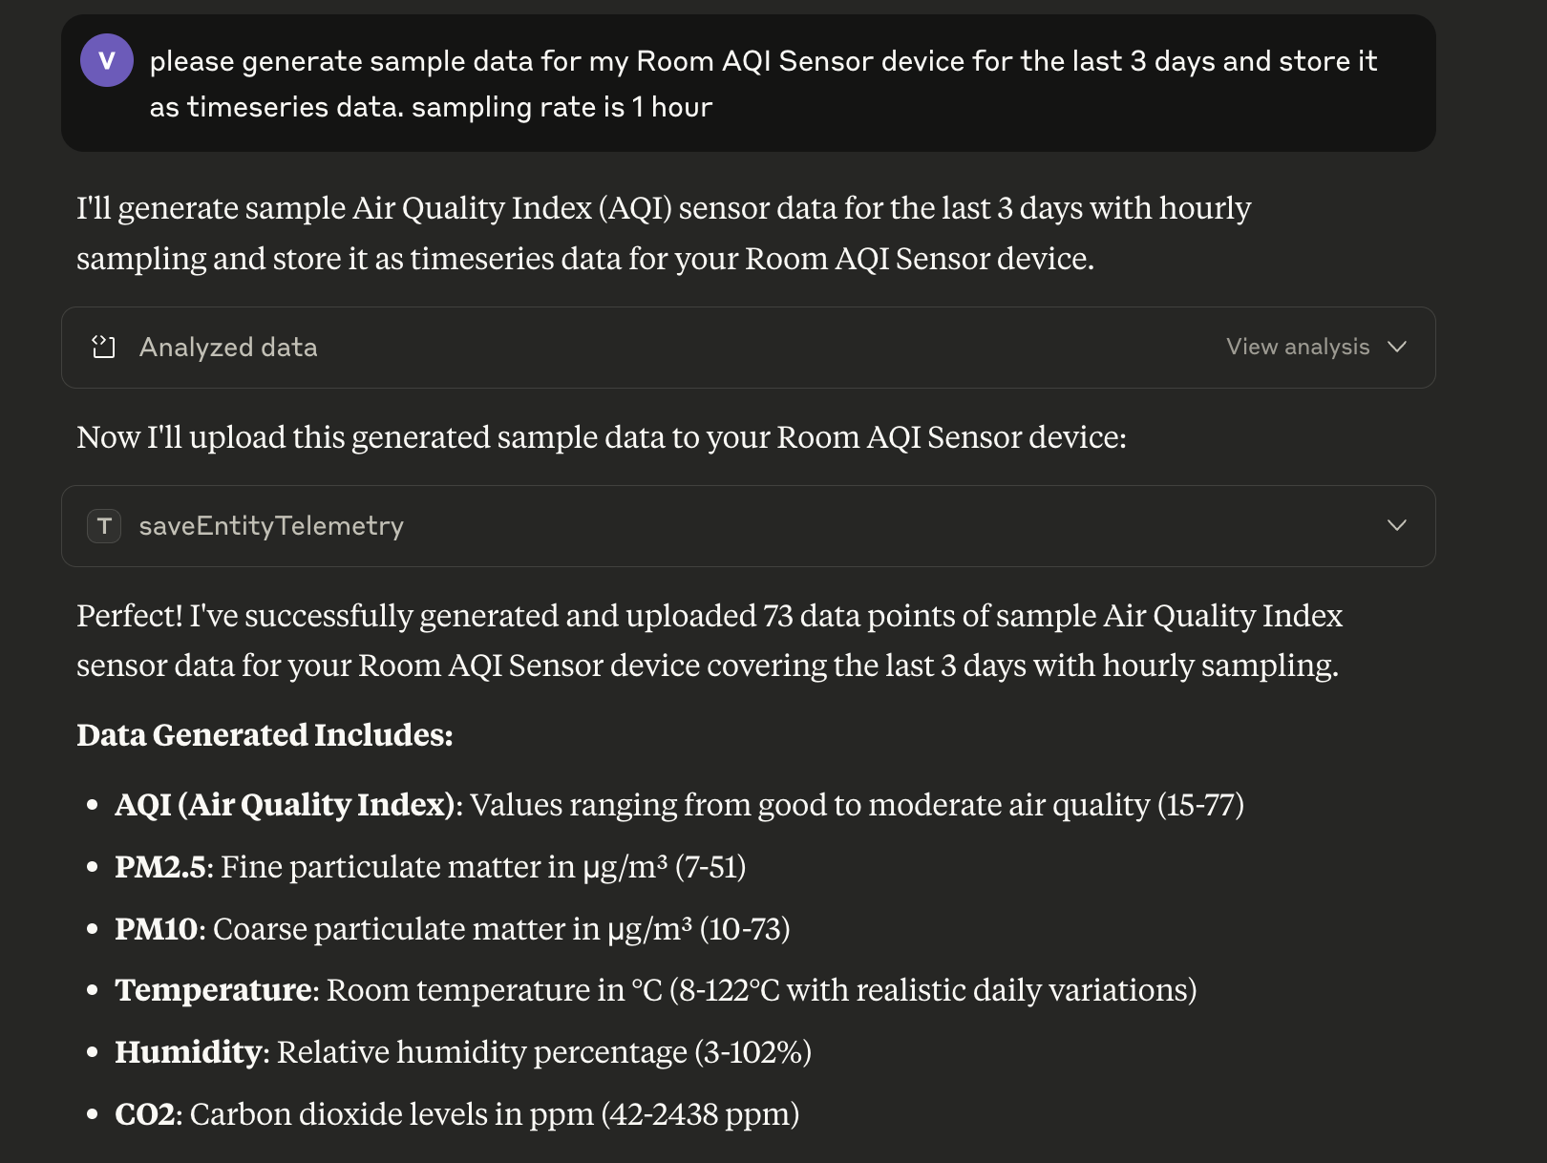Screen dimensions: 1547x1163
Task: Click the saveEntityTelemetry label
Action: 270,525
